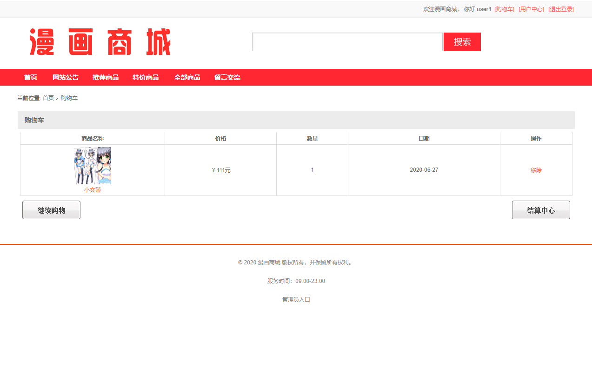The image size is (592, 391).
Task: Click the 价格 column header
Action: click(221, 139)
